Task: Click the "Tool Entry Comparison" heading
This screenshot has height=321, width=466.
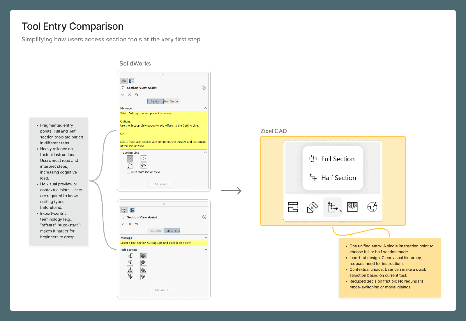Action: tap(73, 26)
